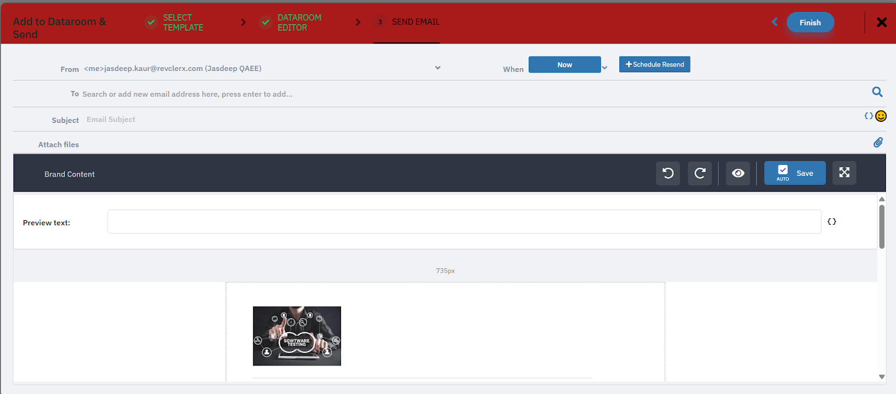Click the Schedule Resend button
896x394 pixels.
point(655,64)
